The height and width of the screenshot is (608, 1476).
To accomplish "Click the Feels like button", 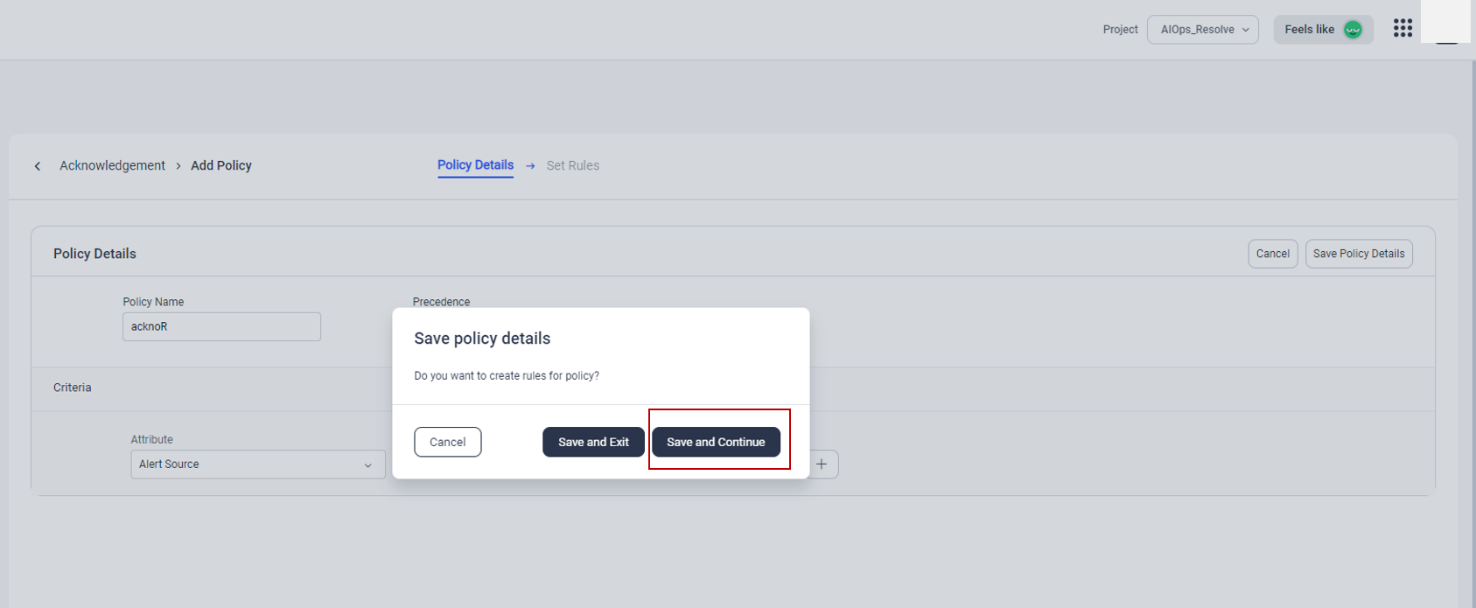I will click(1310, 30).
